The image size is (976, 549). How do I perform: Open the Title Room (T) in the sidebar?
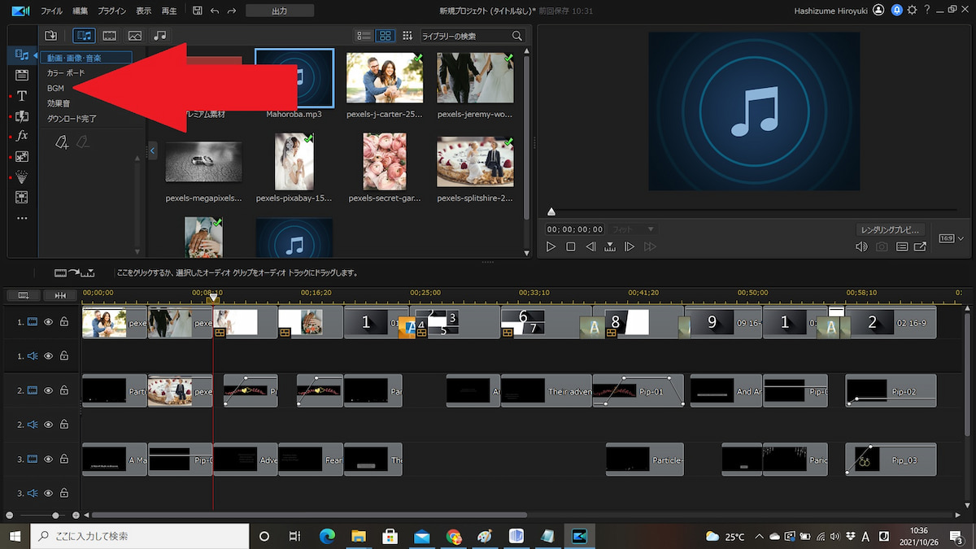click(22, 96)
